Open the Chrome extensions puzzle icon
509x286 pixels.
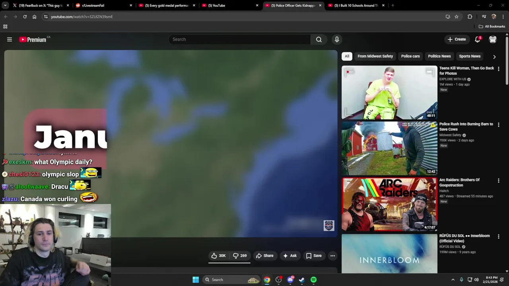click(x=470, y=17)
